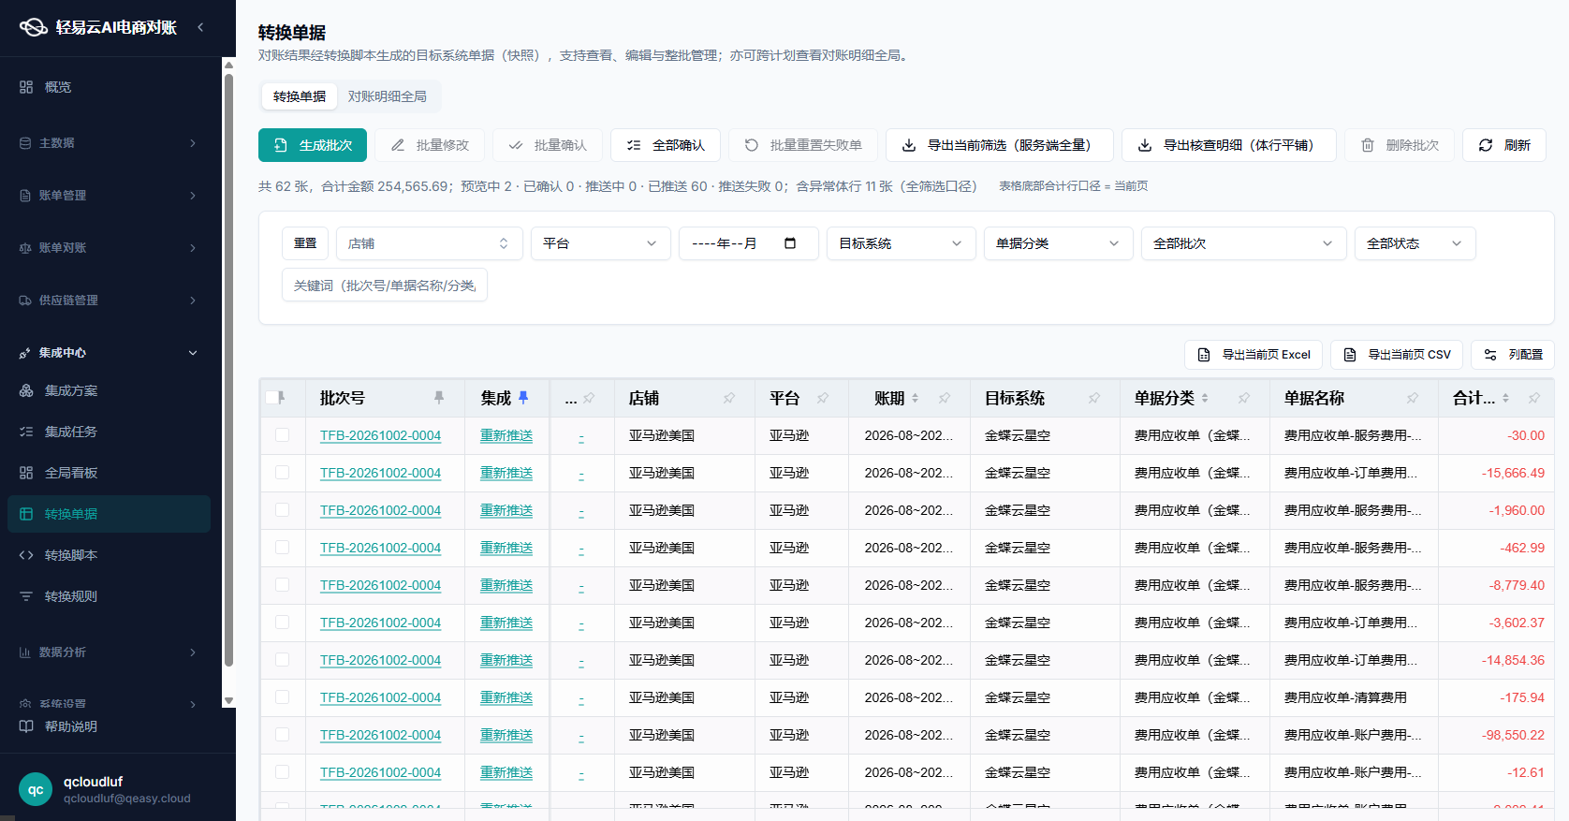The width and height of the screenshot is (1569, 821).
Task: Check the row with amount -1,960.00
Action: (x=282, y=510)
